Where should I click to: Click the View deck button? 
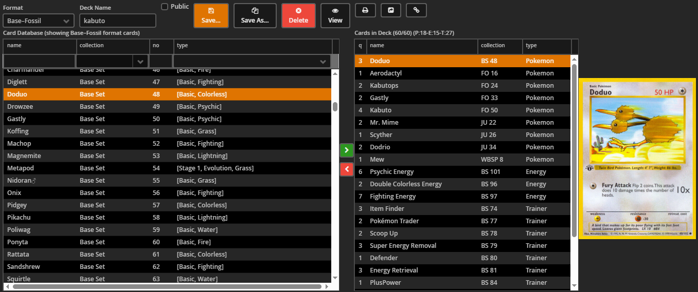[x=335, y=15]
